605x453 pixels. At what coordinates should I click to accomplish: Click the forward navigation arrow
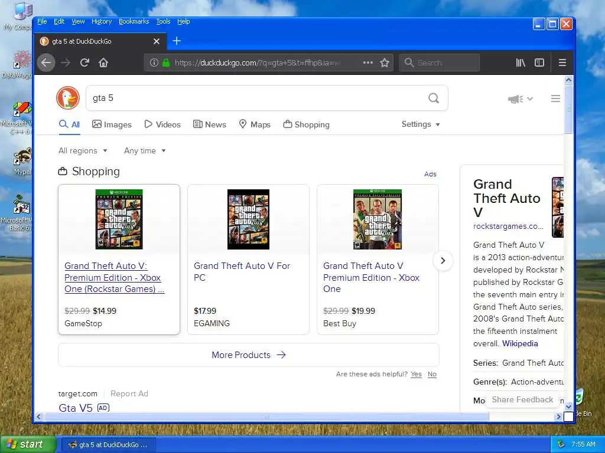click(66, 63)
